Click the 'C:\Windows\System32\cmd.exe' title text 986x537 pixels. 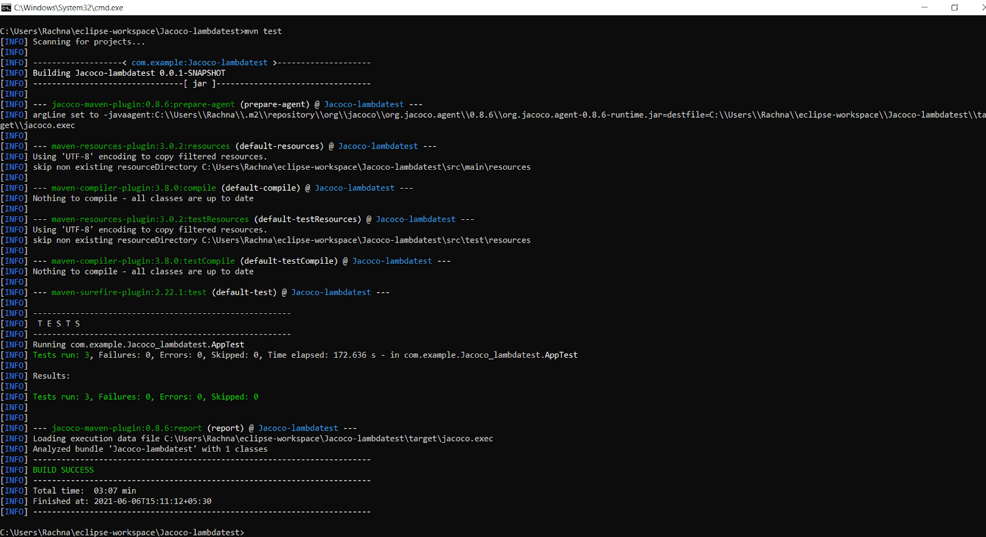(x=69, y=8)
